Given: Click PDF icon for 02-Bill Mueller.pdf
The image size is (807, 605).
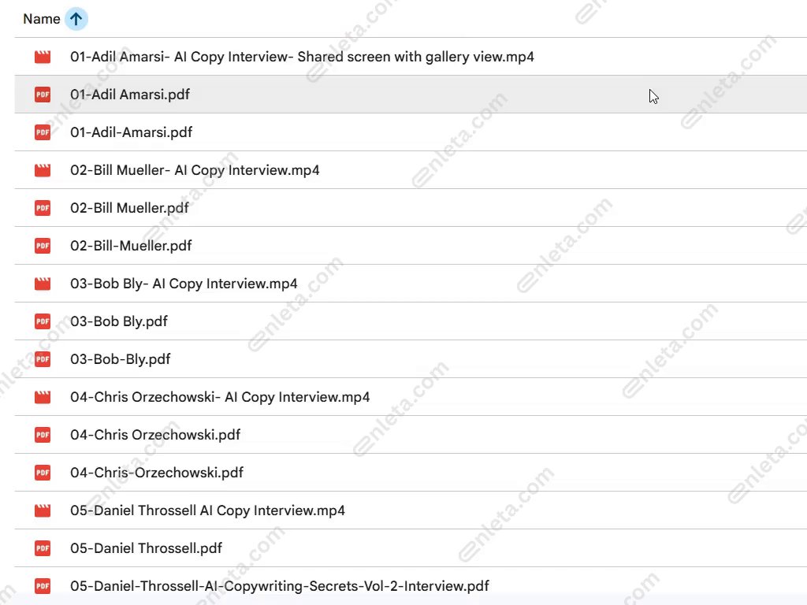Looking at the screenshot, I should (43, 208).
